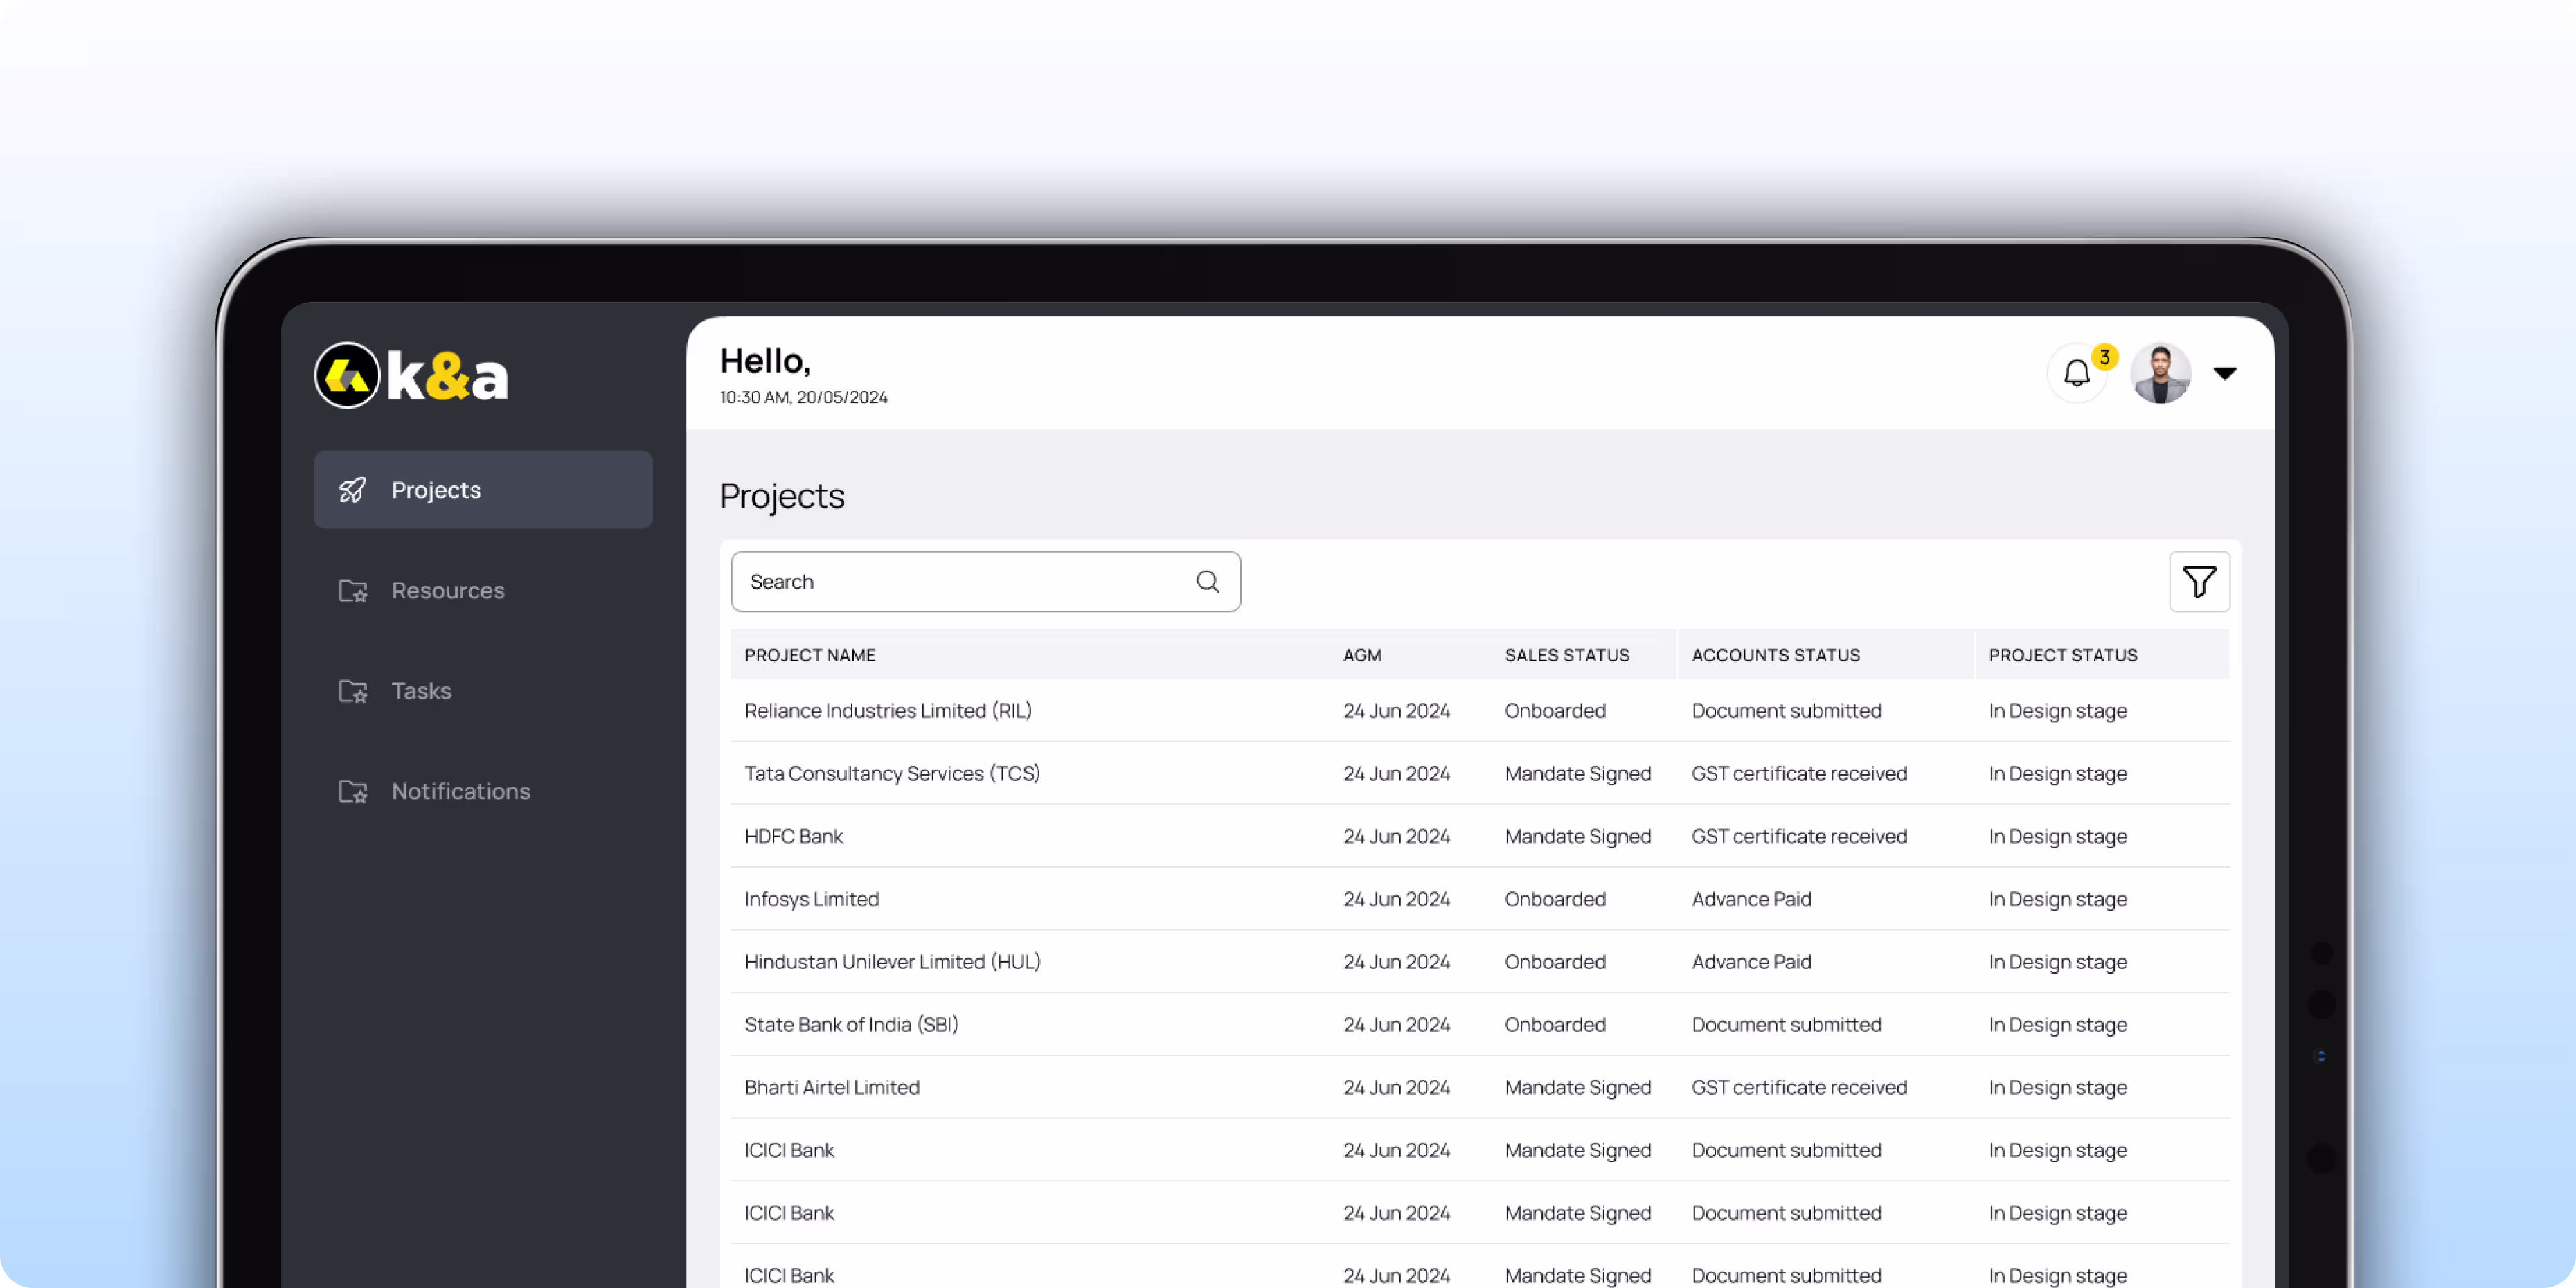Image resolution: width=2576 pixels, height=1288 pixels.
Task: Open State Bank of India (SBI) project
Action: click(x=850, y=1025)
